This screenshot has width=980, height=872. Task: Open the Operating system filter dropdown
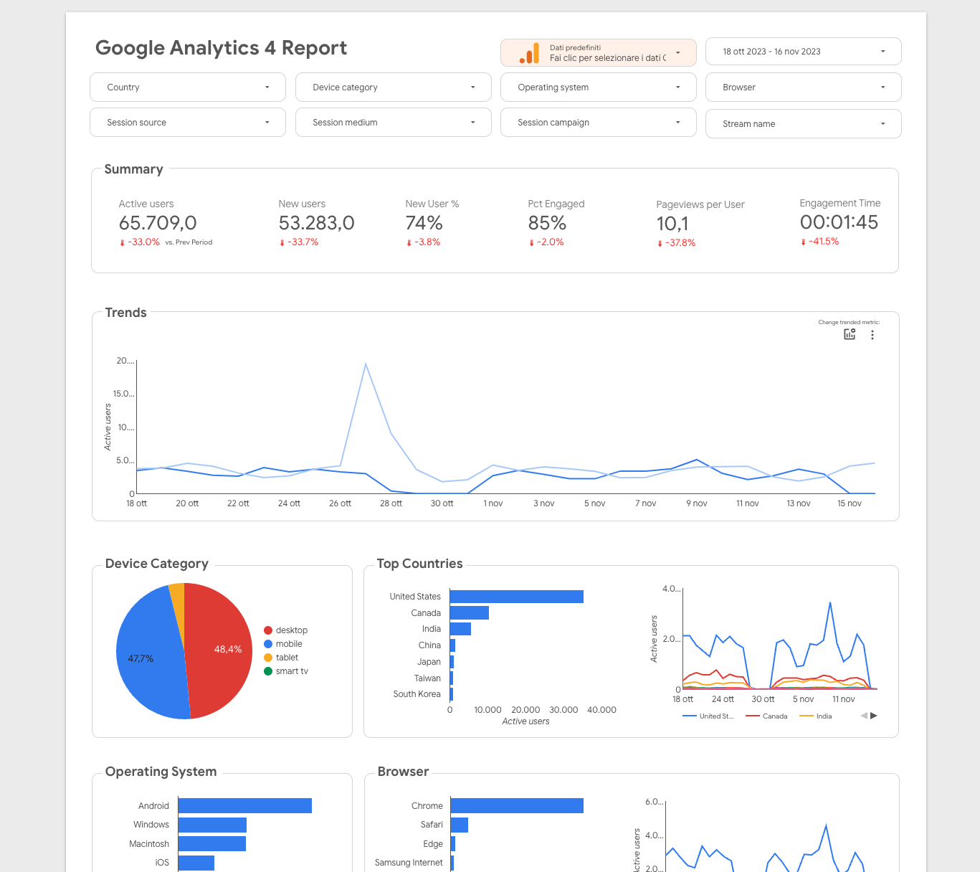(x=598, y=87)
